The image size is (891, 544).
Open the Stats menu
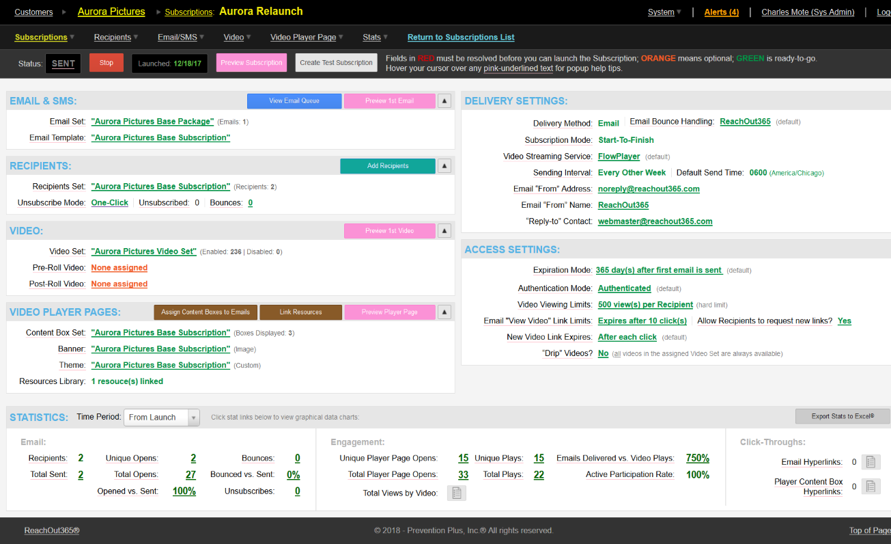coord(376,38)
